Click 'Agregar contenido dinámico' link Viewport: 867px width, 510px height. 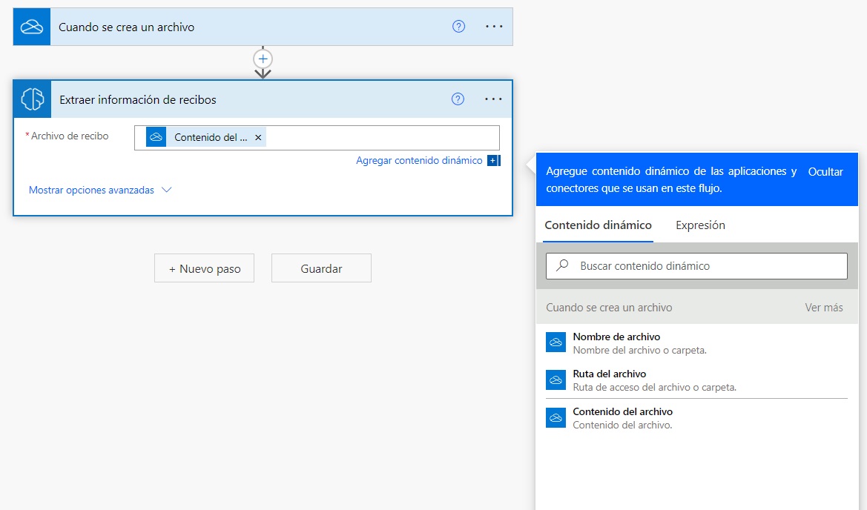coord(419,160)
